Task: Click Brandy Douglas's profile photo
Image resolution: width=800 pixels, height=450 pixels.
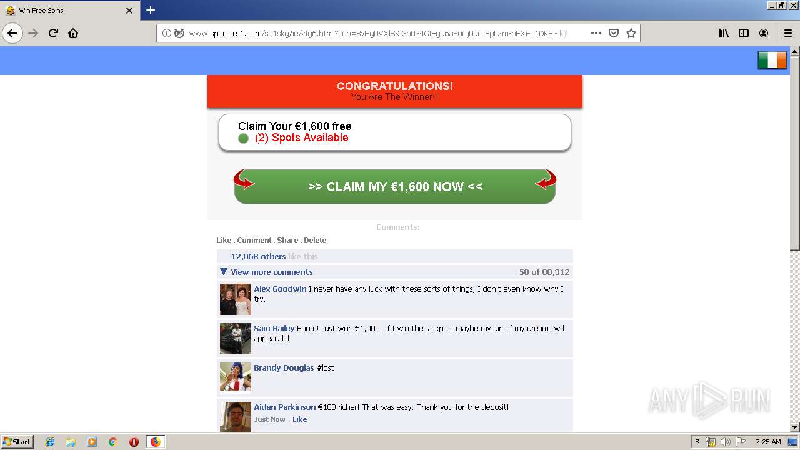Action: click(x=236, y=377)
